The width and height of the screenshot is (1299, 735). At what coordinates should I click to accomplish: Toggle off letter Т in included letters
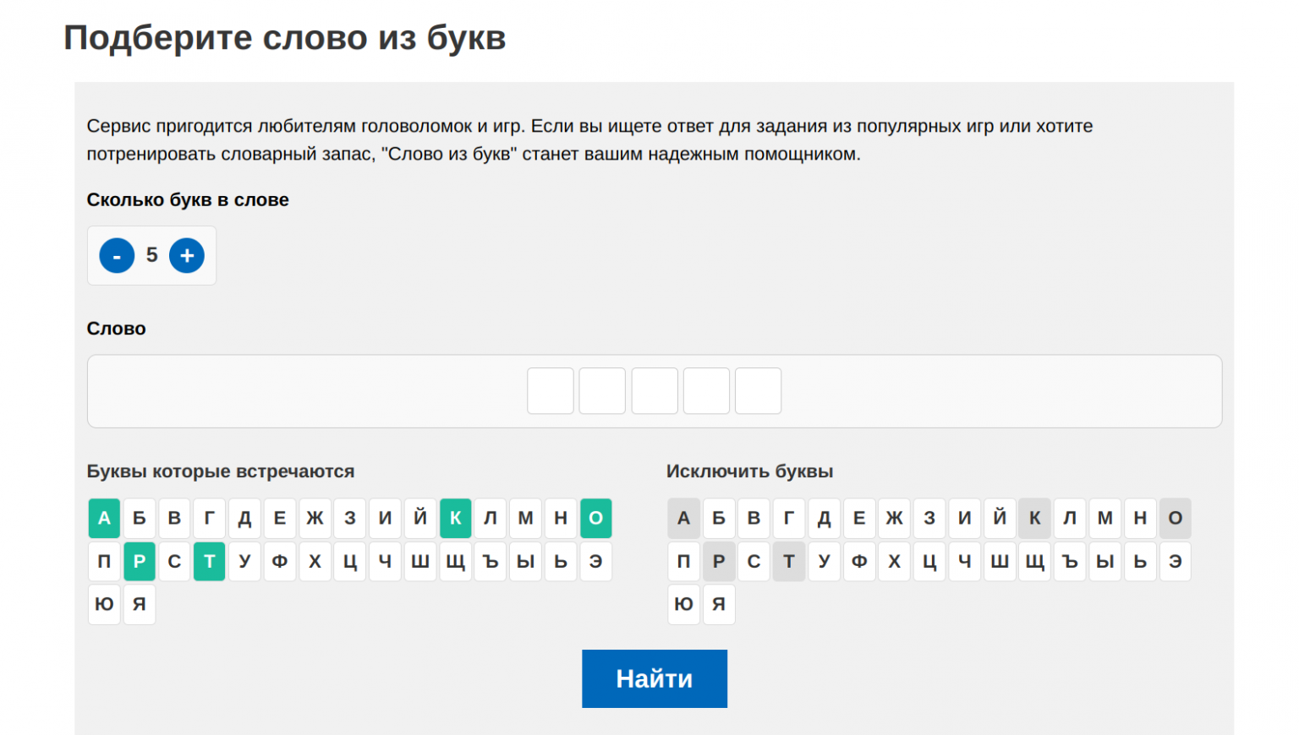point(210,561)
